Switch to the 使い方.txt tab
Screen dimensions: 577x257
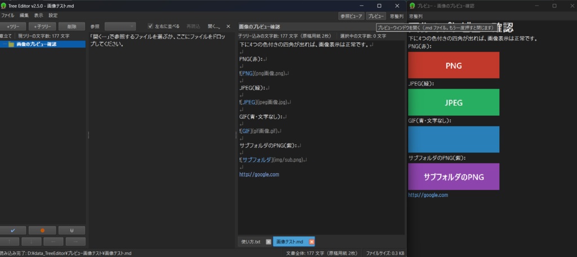[251, 242]
